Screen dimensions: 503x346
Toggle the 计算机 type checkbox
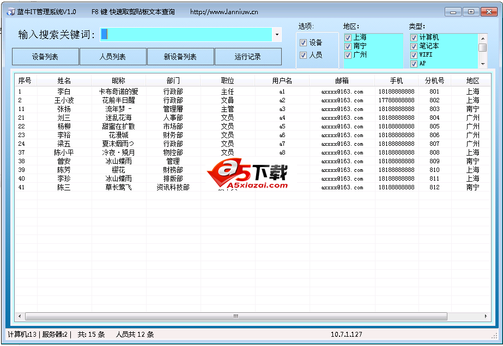[414, 38]
